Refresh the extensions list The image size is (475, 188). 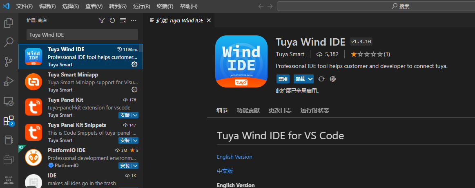112,20
